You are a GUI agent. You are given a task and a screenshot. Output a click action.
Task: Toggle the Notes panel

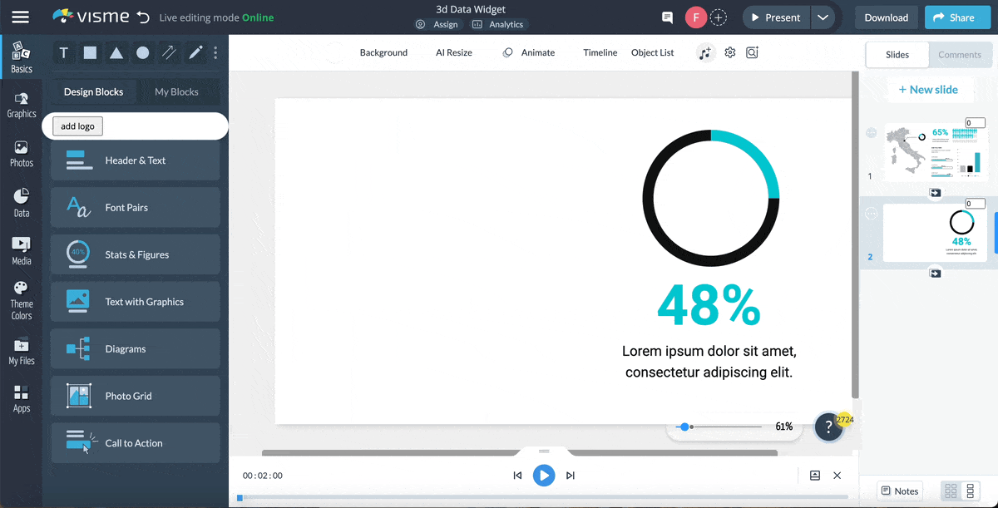(x=899, y=491)
